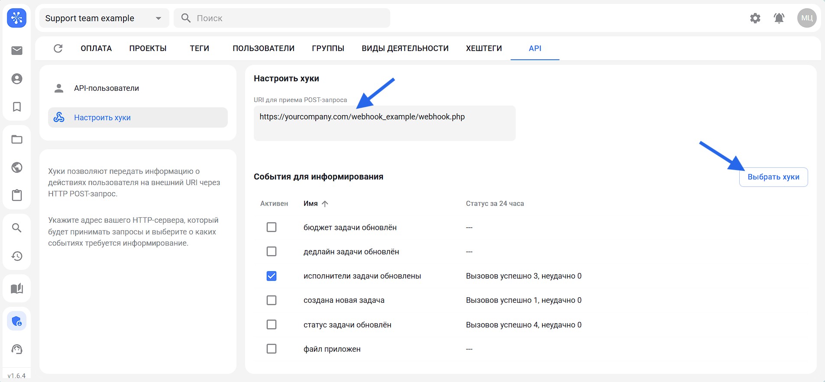Screen dimensions: 825x382
Task: Enable the 'файл приложен' checkbox
Action: coord(272,349)
